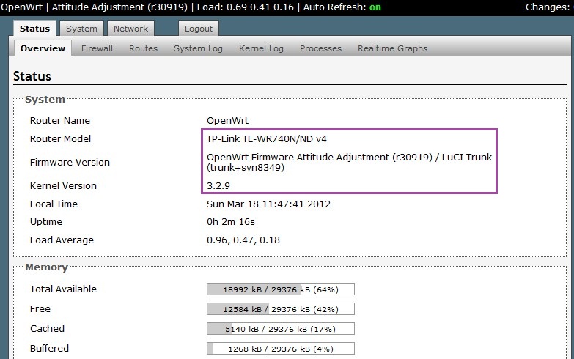Click the 'Buffered' memory label

pos(49,349)
